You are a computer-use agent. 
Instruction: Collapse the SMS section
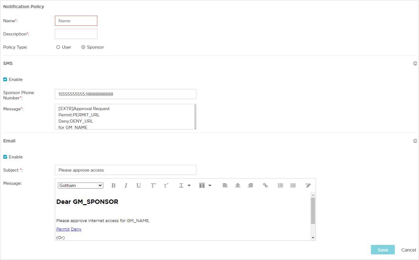[415, 63]
